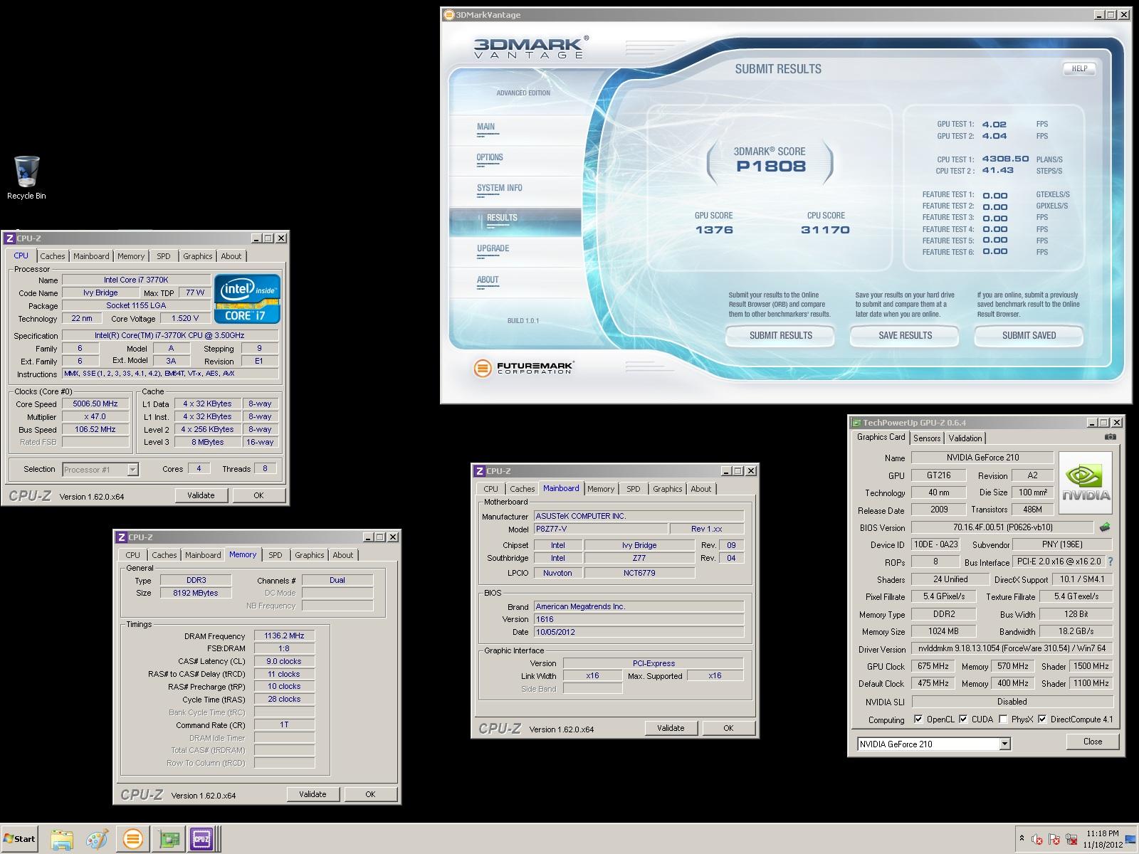Click the SUBMIT RESULTS button
The height and width of the screenshot is (854, 1139).
780,335
